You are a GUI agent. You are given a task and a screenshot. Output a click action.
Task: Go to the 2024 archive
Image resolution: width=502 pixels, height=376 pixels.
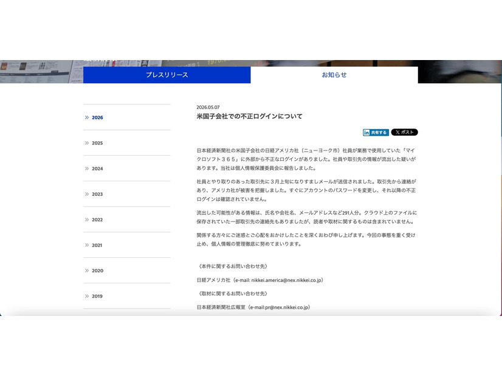pyautogui.click(x=97, y=169)
